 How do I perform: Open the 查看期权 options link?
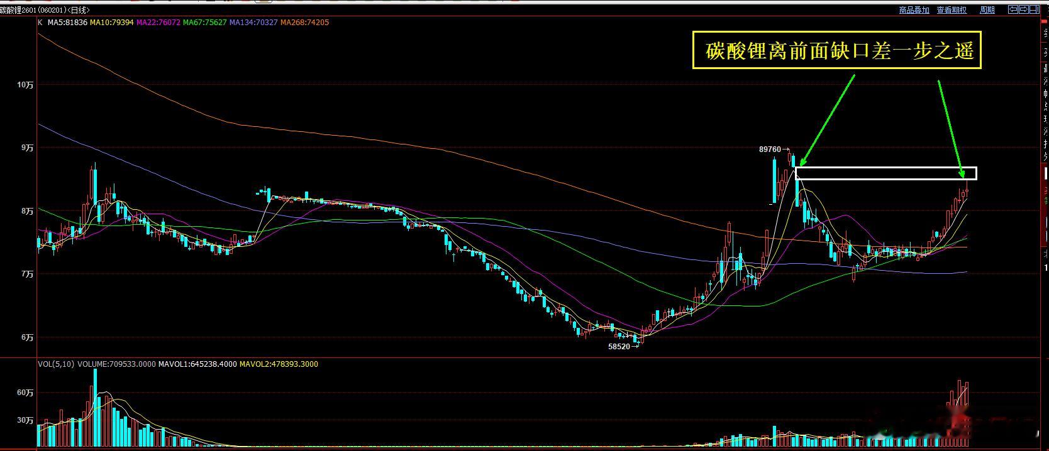952,10
